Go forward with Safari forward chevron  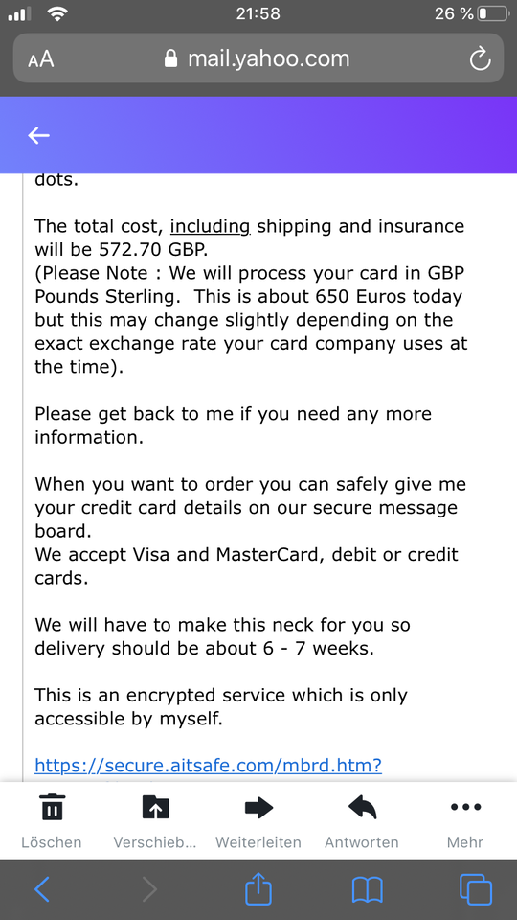[x=149, y=889]
